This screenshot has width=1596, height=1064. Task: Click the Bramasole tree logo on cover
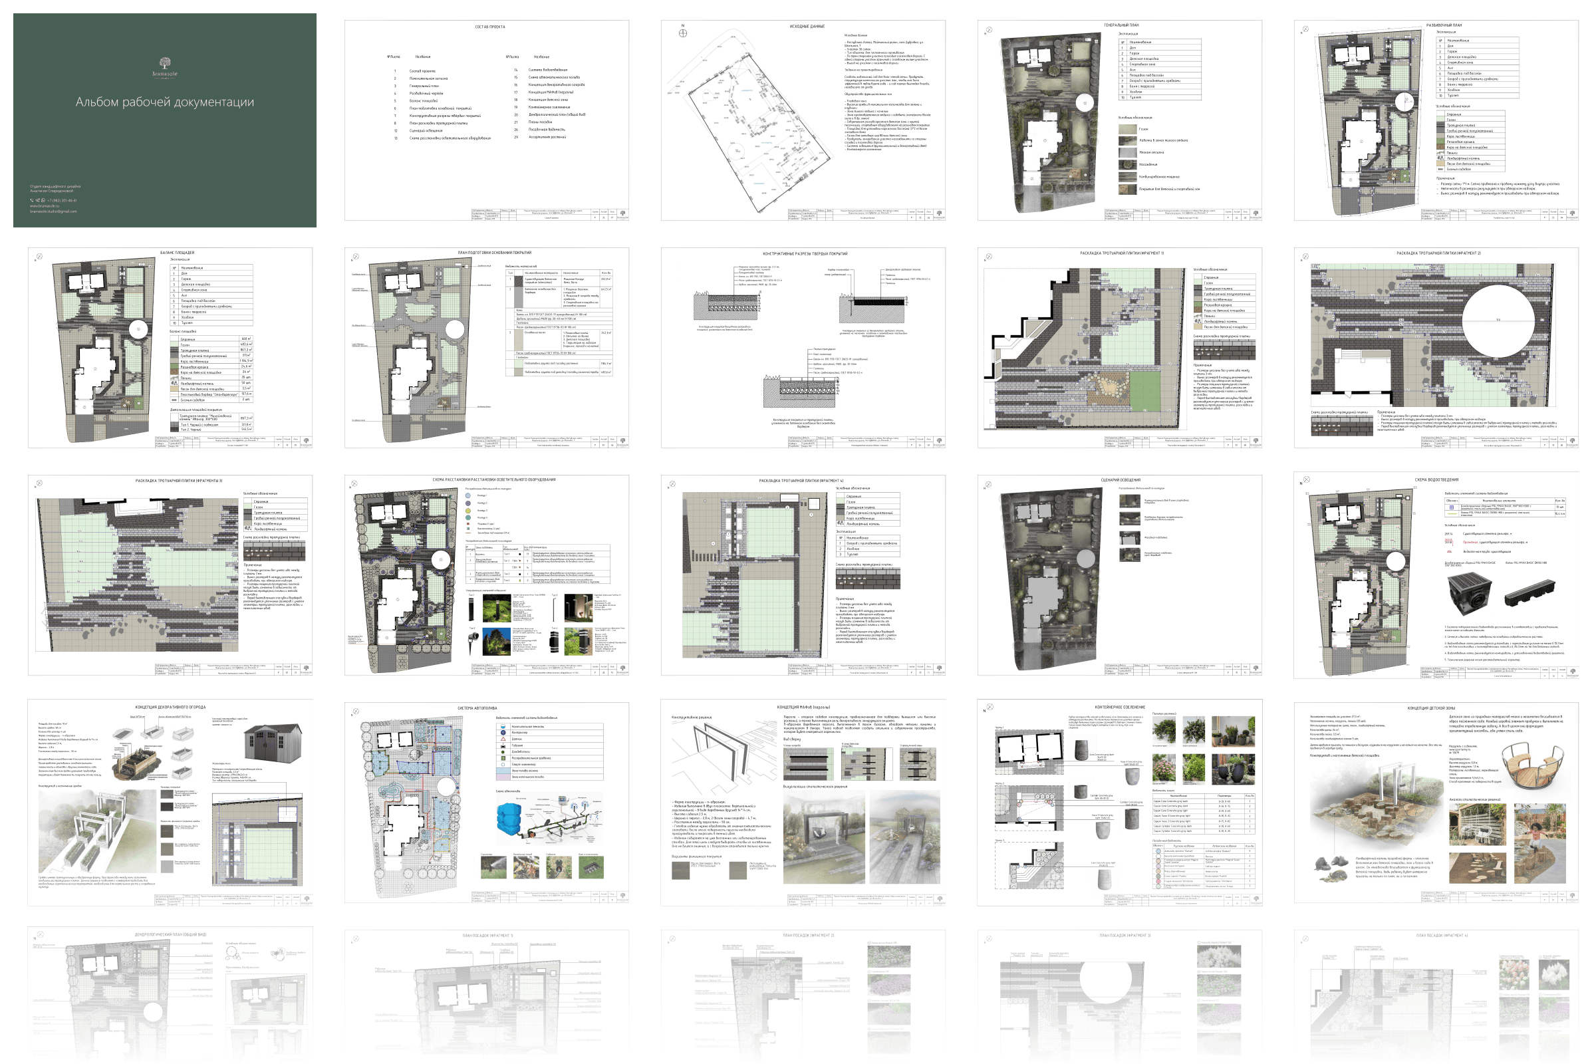[165, 63]
